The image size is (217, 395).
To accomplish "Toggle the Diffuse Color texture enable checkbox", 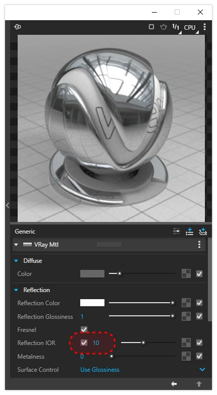I will click(x=199, y=273).
